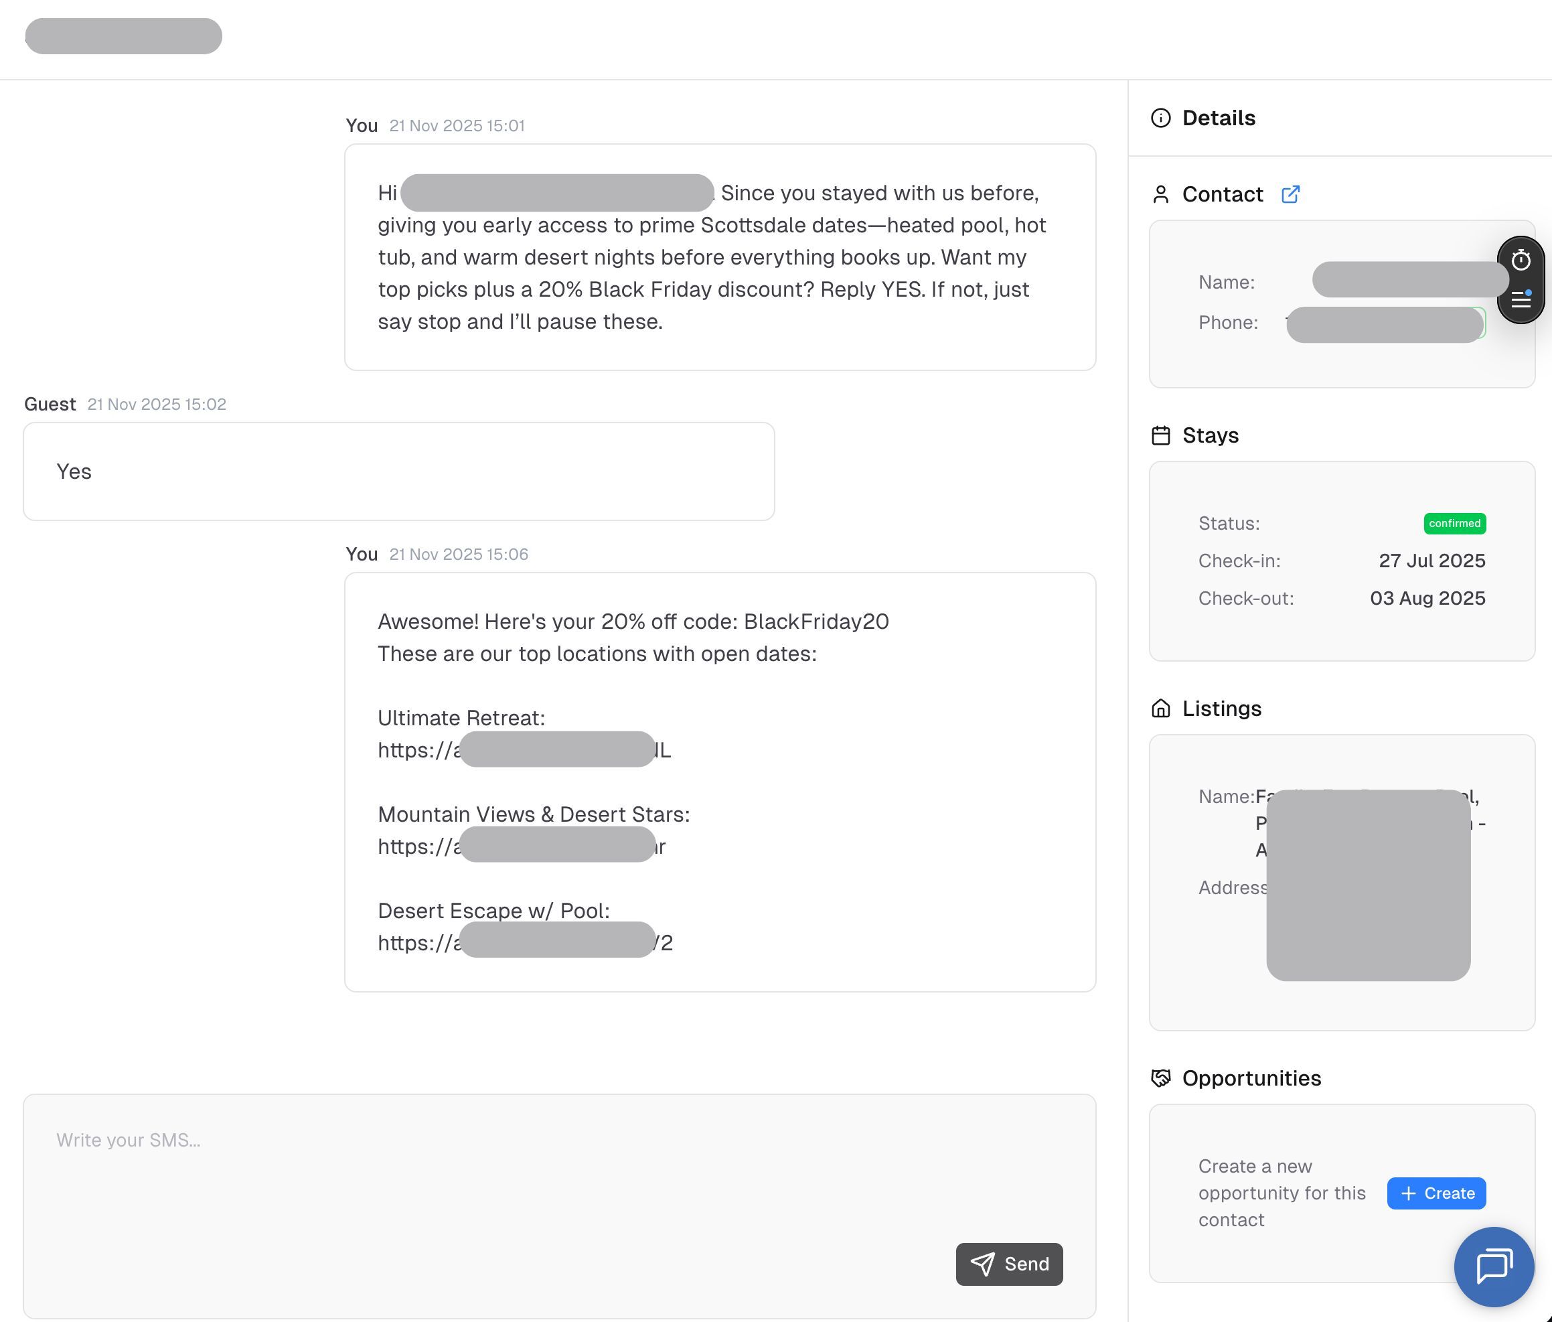Click the Details info icon
This screenshot has height=1322, width=1552.
tap(1160, 118)
